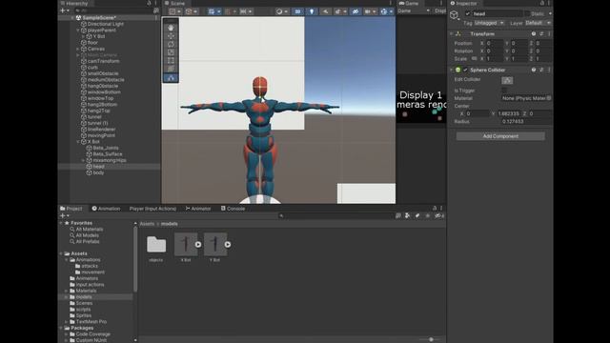Click the Project window add (+) button
This screenshot has height=343, width=610.
coord(63,215)
